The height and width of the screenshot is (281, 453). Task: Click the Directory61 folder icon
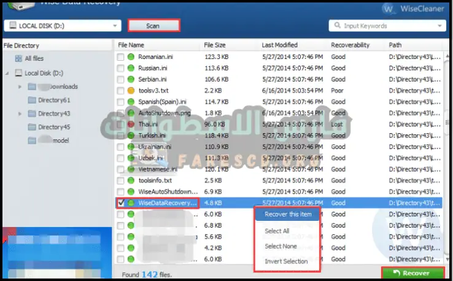pos(32,100)
